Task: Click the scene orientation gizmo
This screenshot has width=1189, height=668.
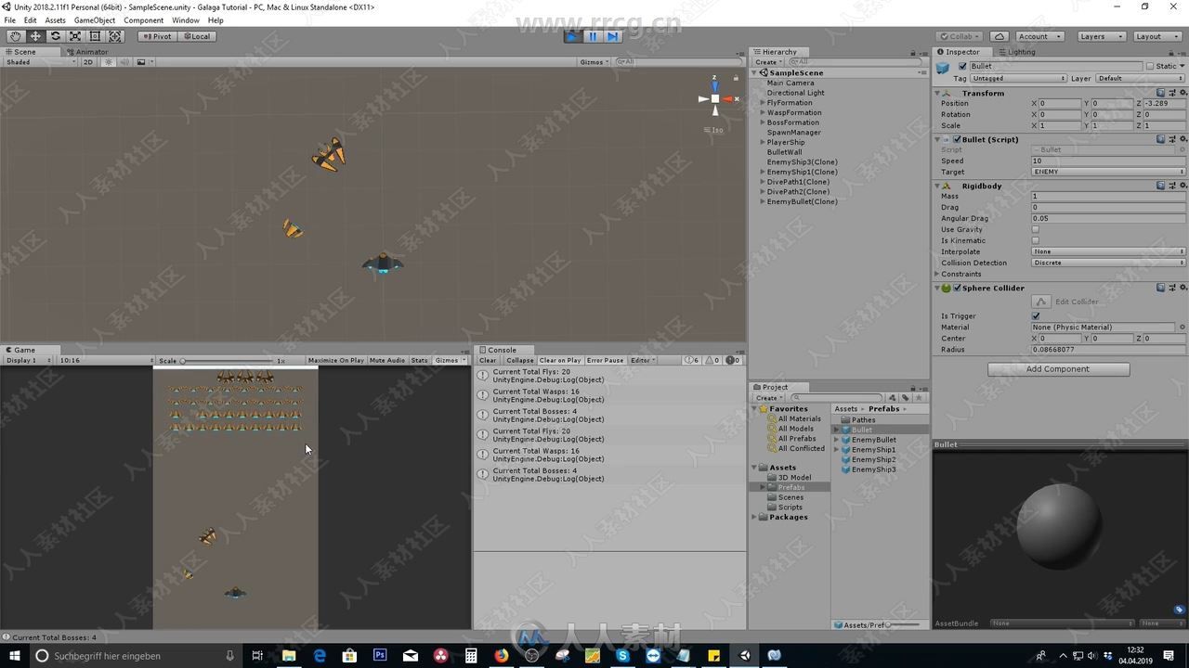Action: tap(714, 97)
